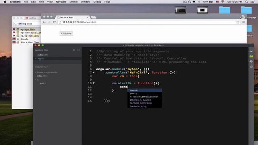Click the screen recording icon in menu bar
The image size is (258, 145).
point(185,2)
